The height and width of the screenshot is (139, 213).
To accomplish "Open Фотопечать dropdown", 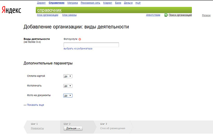I will 68,86.
